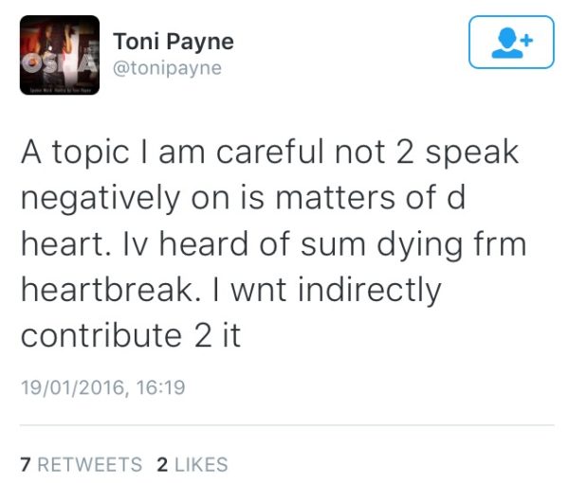This screenshot has width=569, height=483.
Task: Open Toni Payne's profile picture
Action: click(x=60, y=55)
